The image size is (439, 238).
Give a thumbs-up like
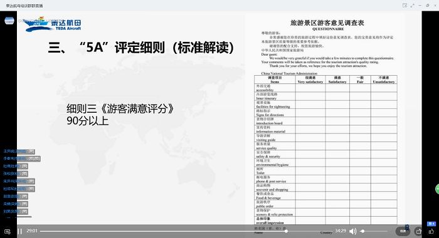(431, 232)
